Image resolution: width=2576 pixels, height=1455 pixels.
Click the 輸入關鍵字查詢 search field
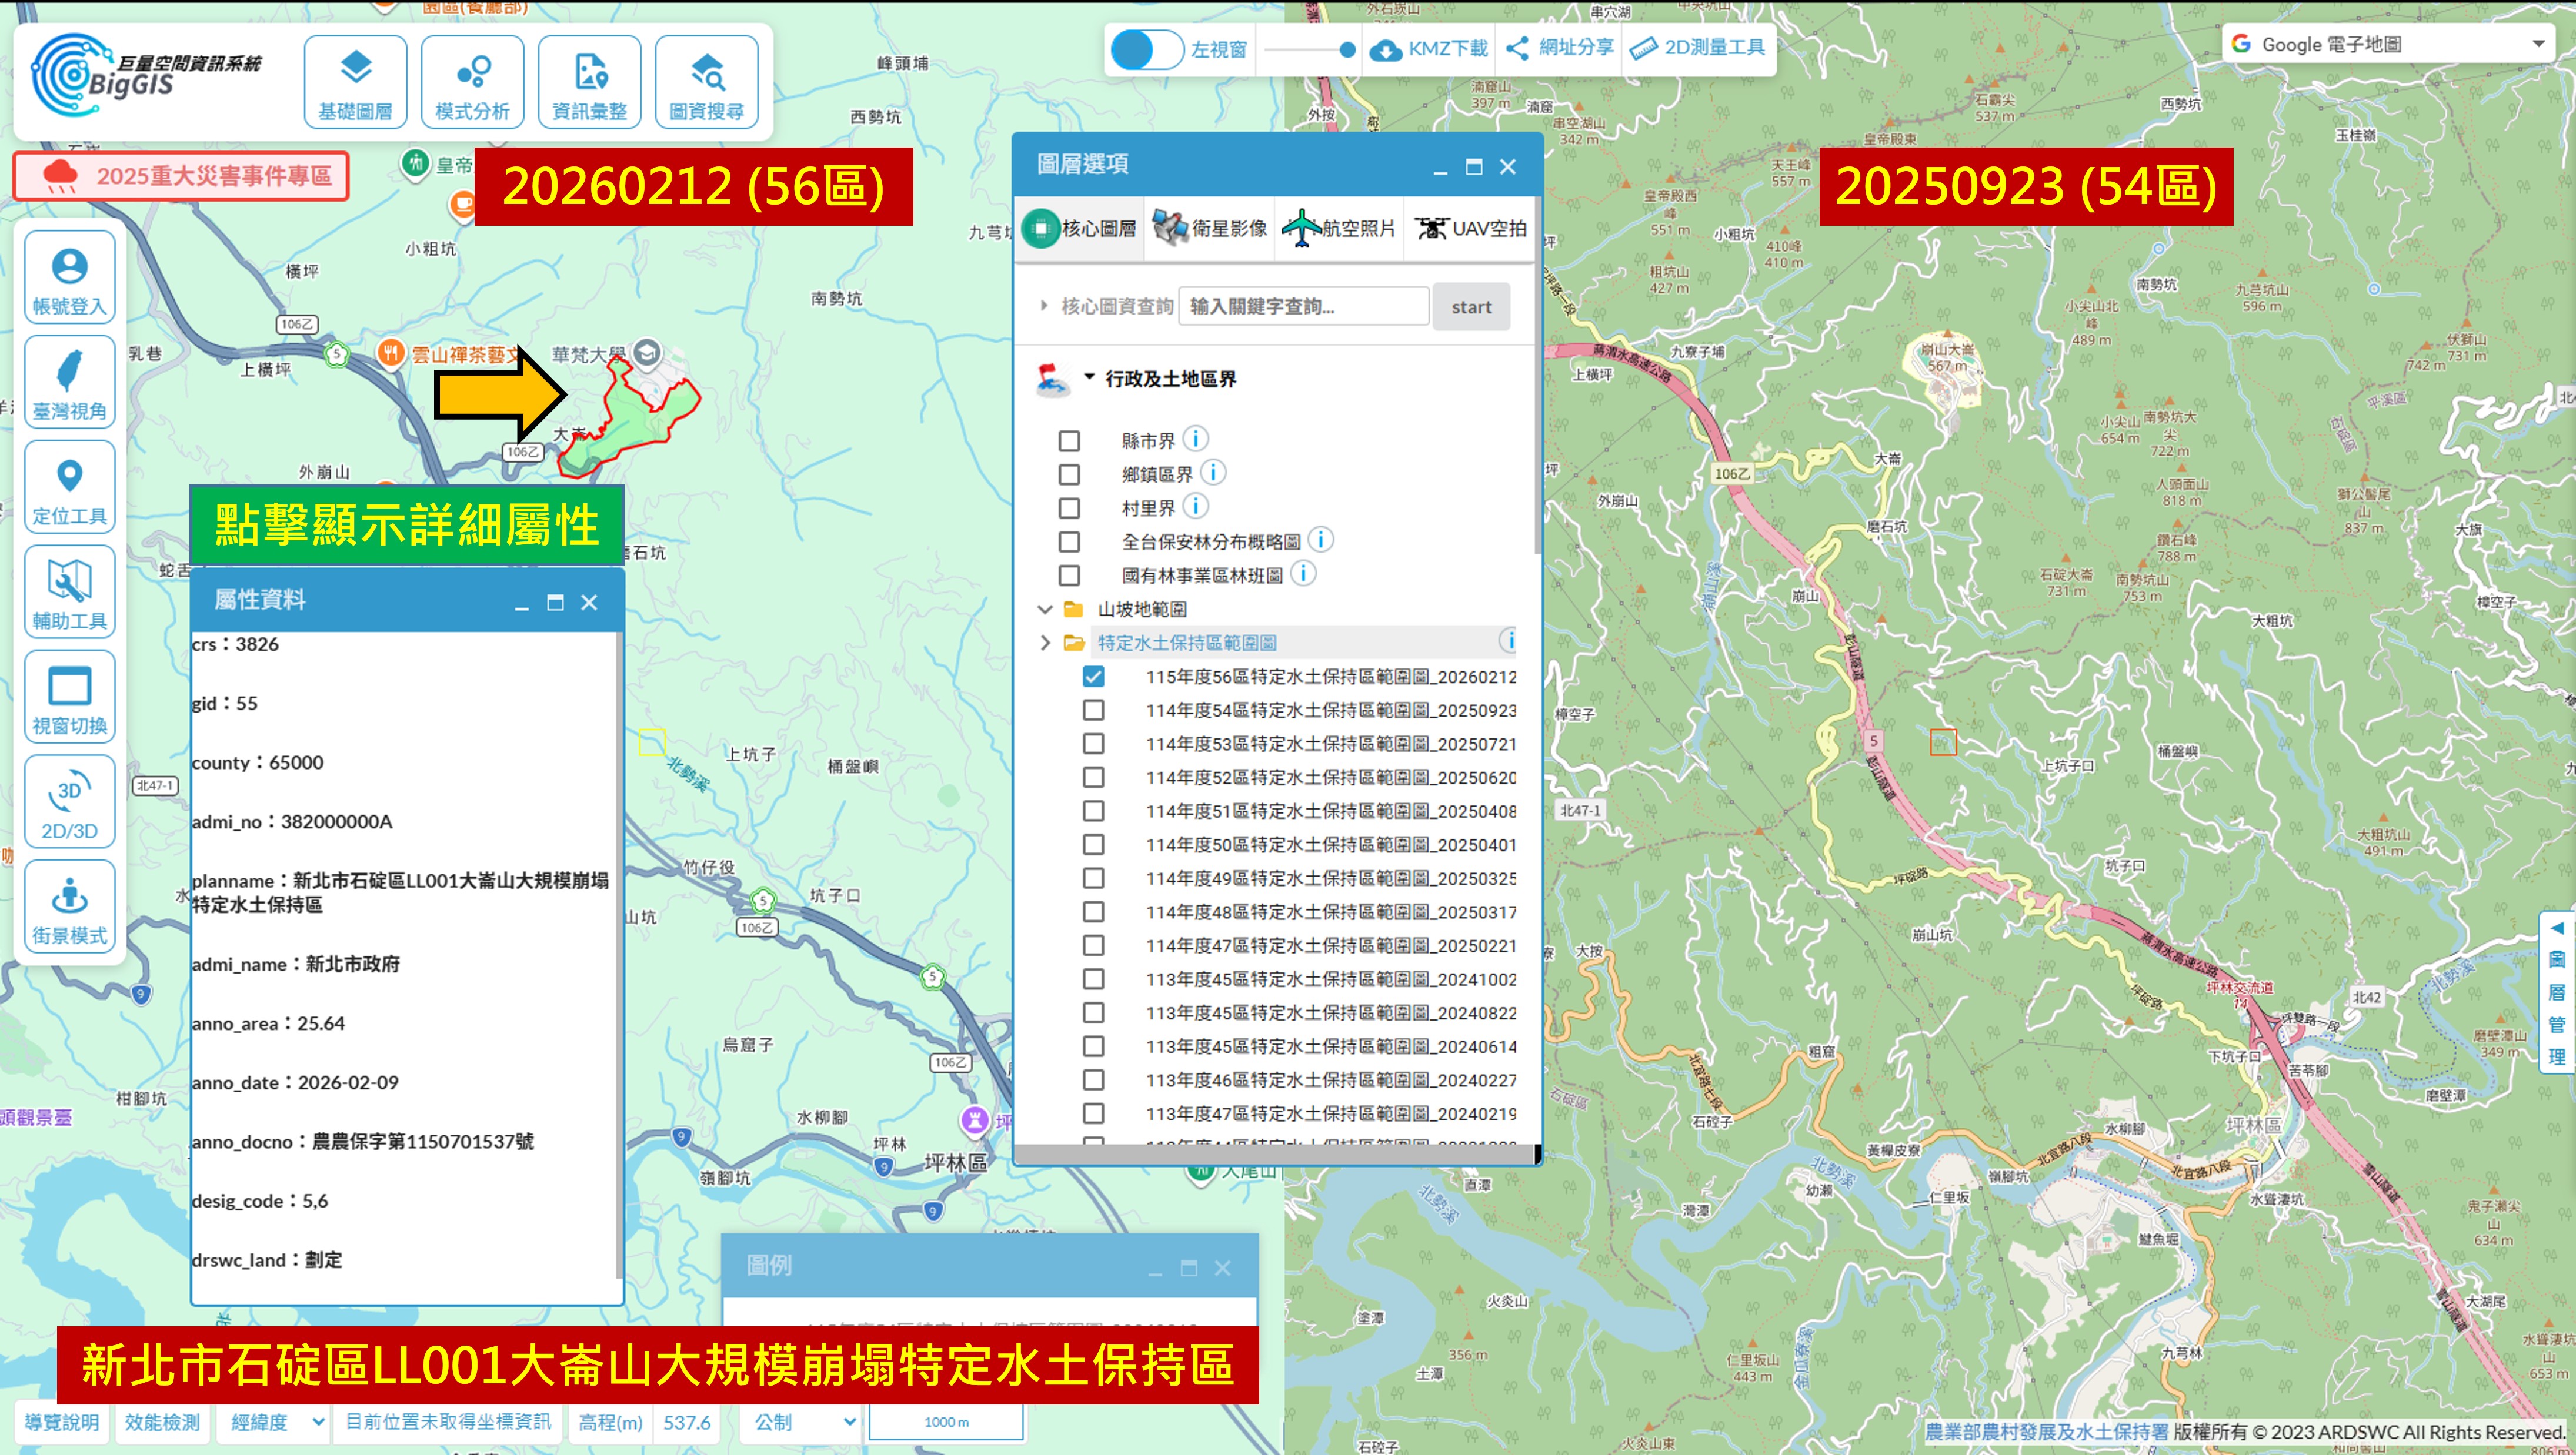(x=1303, y=306)
